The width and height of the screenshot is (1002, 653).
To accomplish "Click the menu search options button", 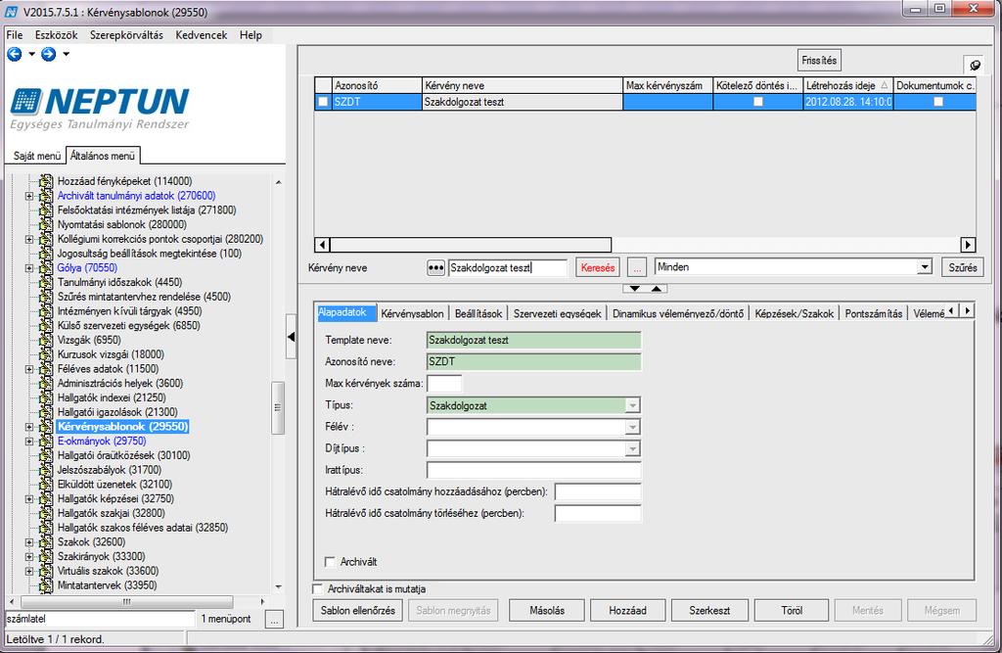I will pos(274,619).
